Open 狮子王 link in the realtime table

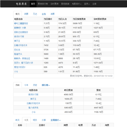pos(17,41)
